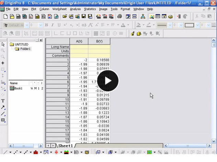Screen dimensions: 217x162
Task: Click the New Workbook icon
Action: point(19,16)
